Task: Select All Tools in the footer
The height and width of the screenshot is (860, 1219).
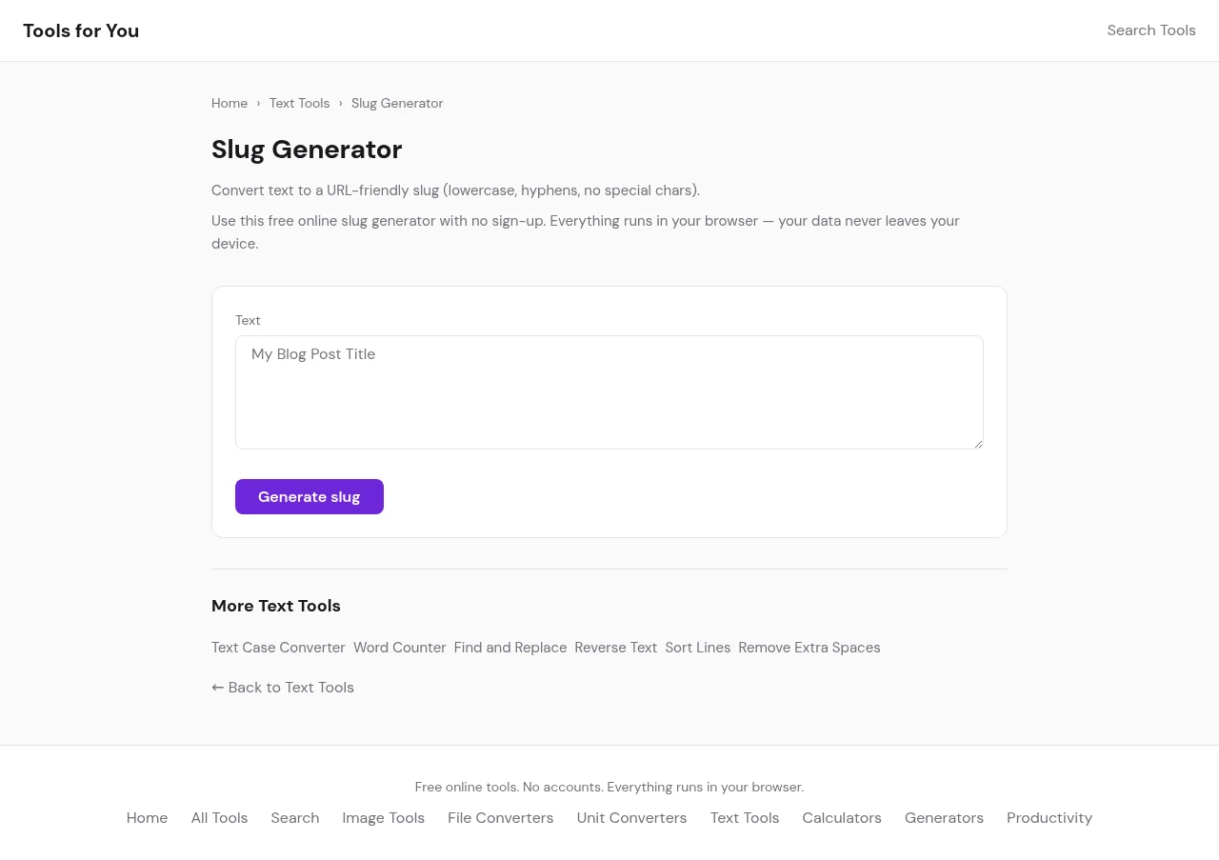Action: [219, 818]
